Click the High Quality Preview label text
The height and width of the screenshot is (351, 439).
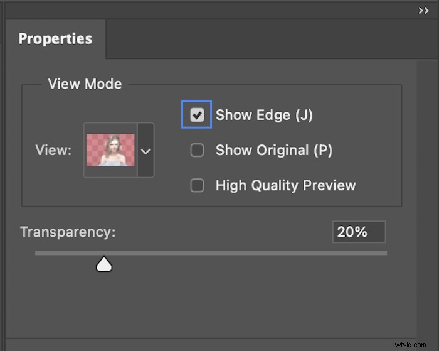285,185
